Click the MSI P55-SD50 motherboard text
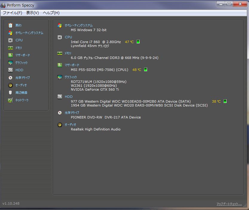The height and width of the screenshot is (210, 249). tap(100, 70)
